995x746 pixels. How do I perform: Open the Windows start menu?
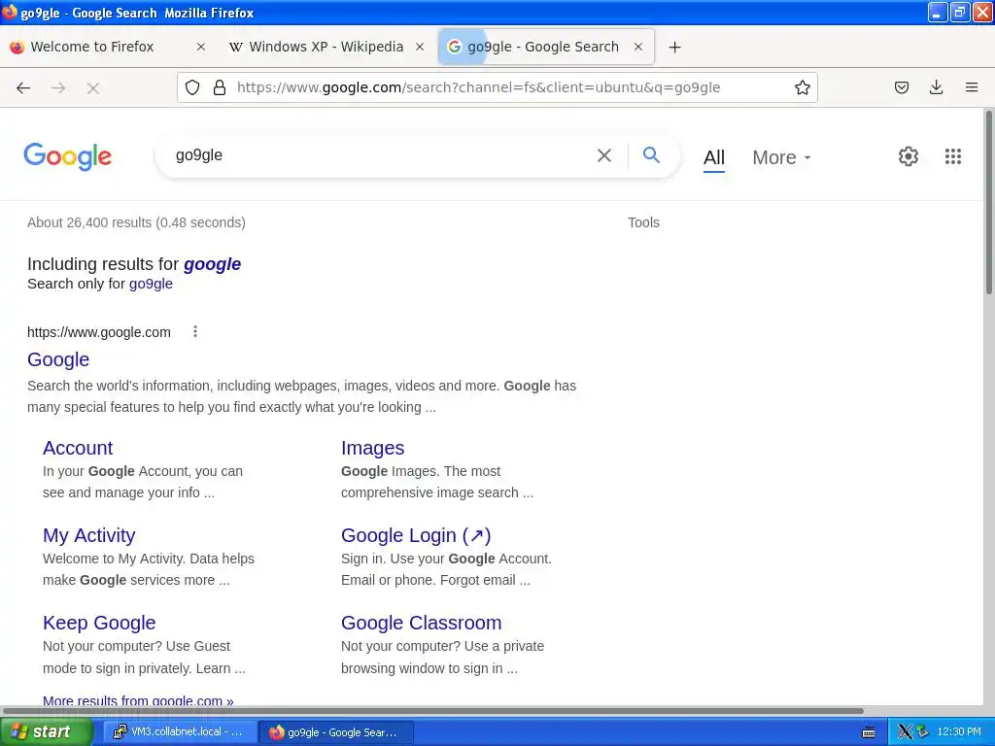(x=46, y=732)
